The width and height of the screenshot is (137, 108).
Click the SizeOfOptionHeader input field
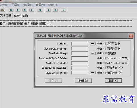point(80,68)
